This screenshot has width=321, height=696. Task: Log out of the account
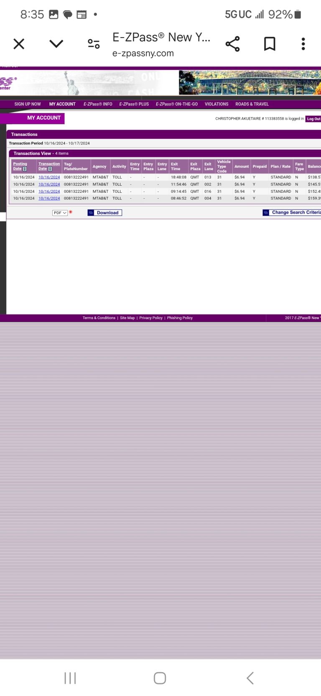pos(313,119)
